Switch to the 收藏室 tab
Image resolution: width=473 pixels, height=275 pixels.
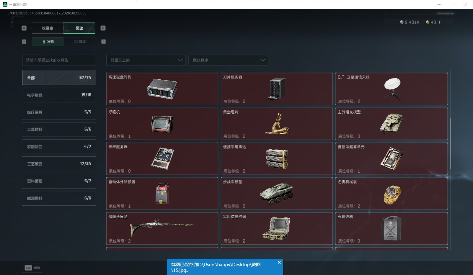coord(48,28)
